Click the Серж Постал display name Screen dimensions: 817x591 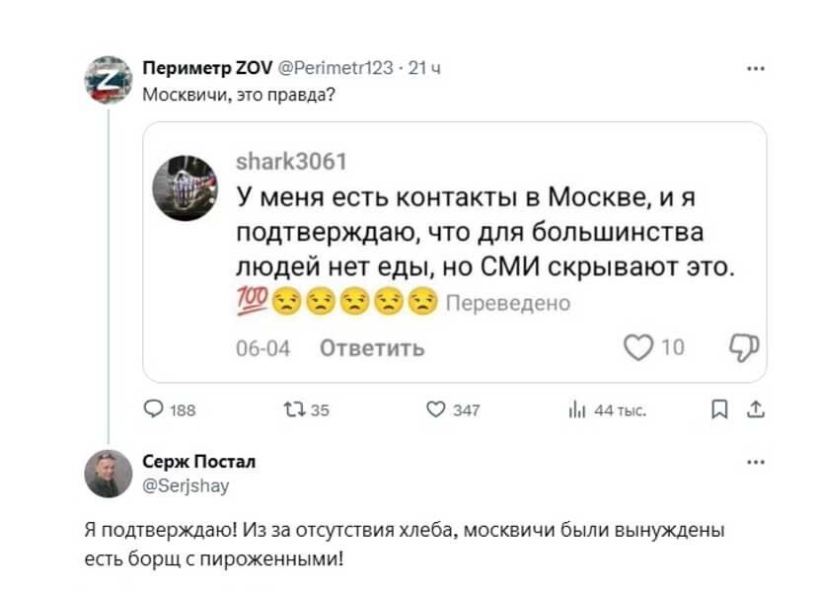(199, 461)
